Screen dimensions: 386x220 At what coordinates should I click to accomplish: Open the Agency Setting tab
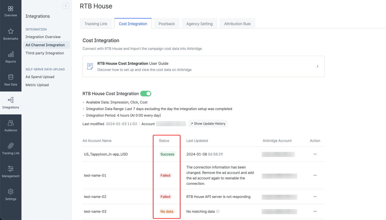point(199,24)
